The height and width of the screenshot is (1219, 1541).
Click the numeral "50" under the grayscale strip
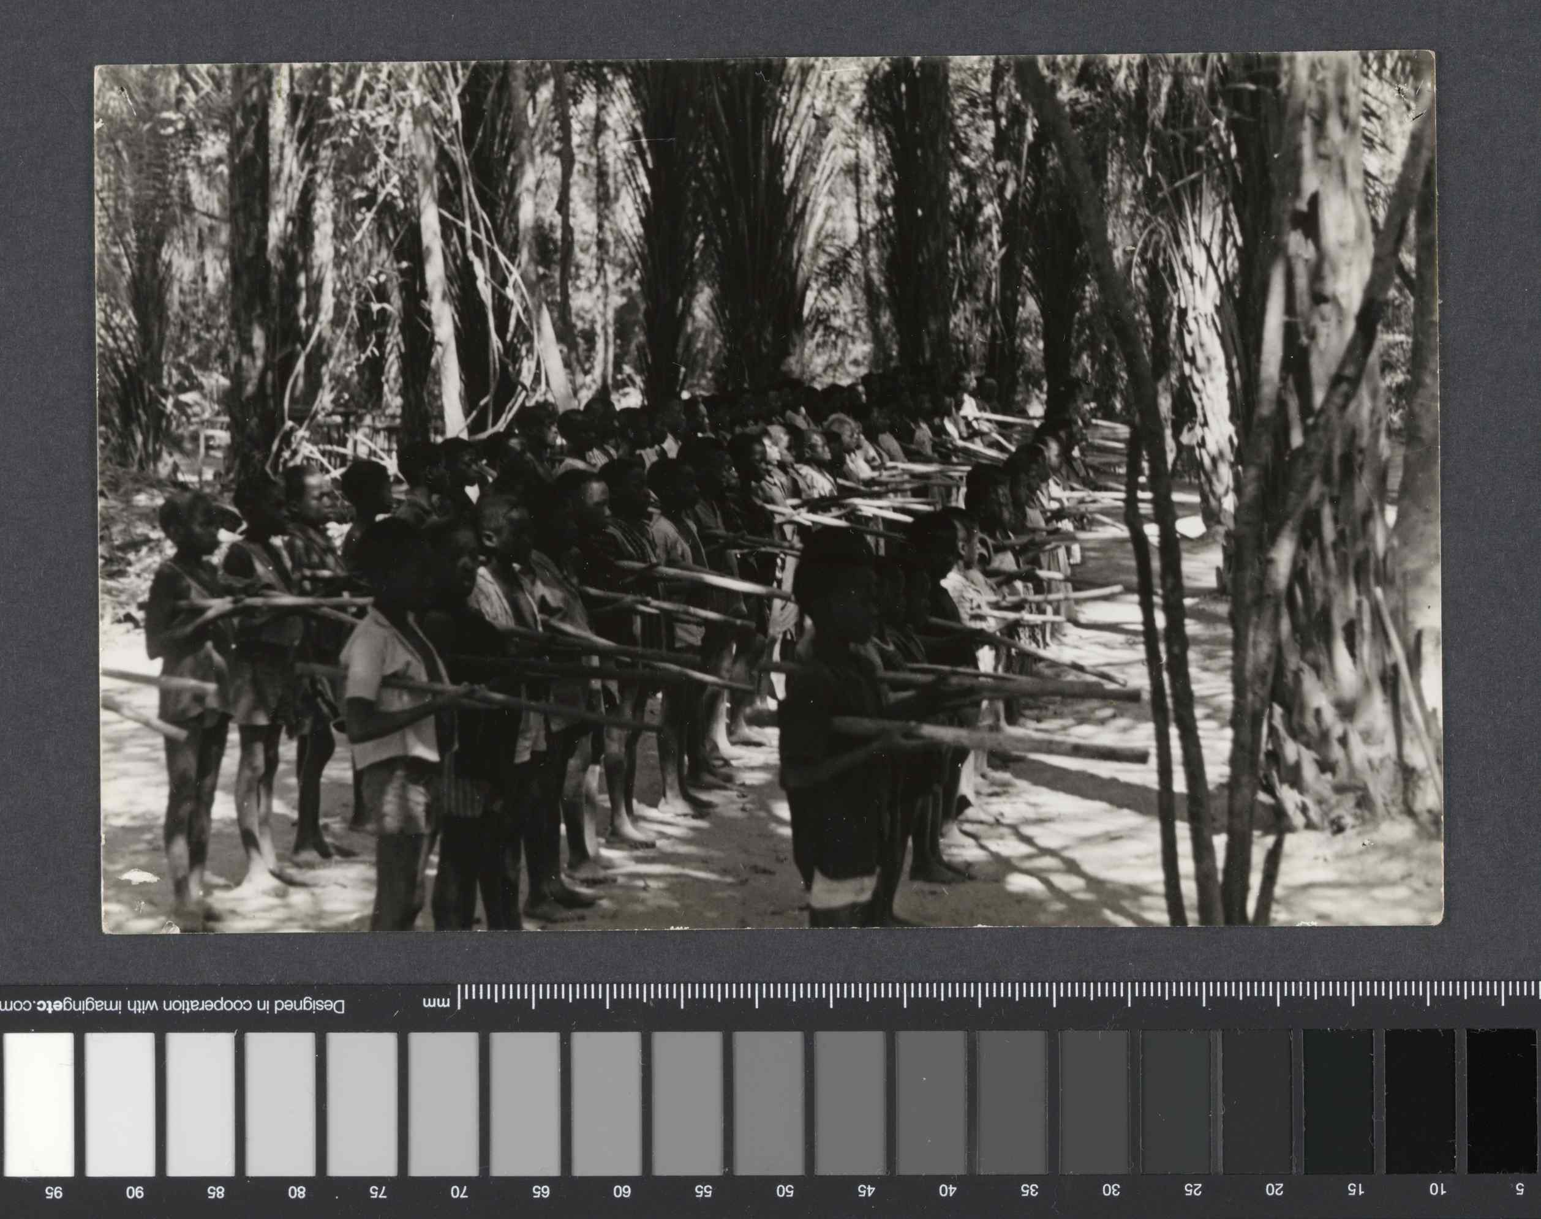coord(785,1192)
